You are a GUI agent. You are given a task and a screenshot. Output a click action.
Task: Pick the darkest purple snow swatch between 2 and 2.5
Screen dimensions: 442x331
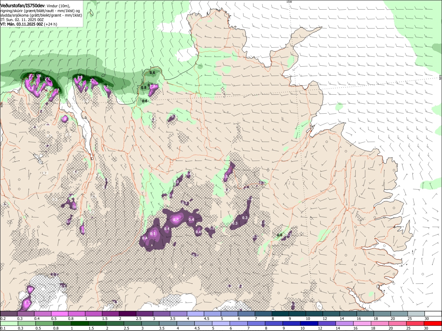pyautogui.click(x=128, y=314)
